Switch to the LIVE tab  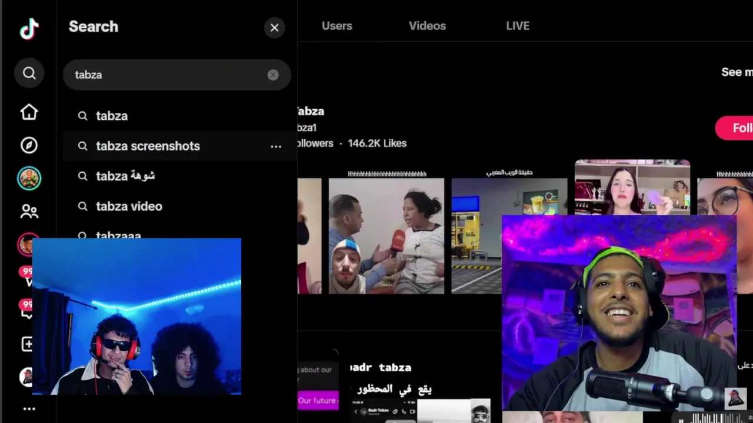coord(518,26)
